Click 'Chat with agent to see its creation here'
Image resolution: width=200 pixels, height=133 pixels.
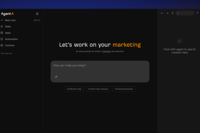point(180,51)
